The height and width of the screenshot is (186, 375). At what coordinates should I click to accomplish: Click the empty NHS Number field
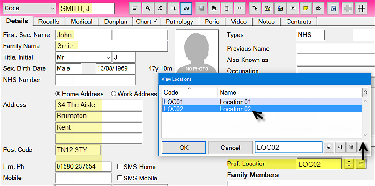[96, 80]
